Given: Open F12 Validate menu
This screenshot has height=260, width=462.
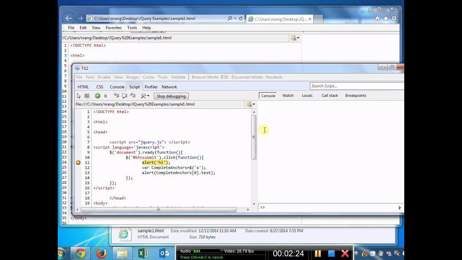Looking at the screenshot, I should [178, 77].
